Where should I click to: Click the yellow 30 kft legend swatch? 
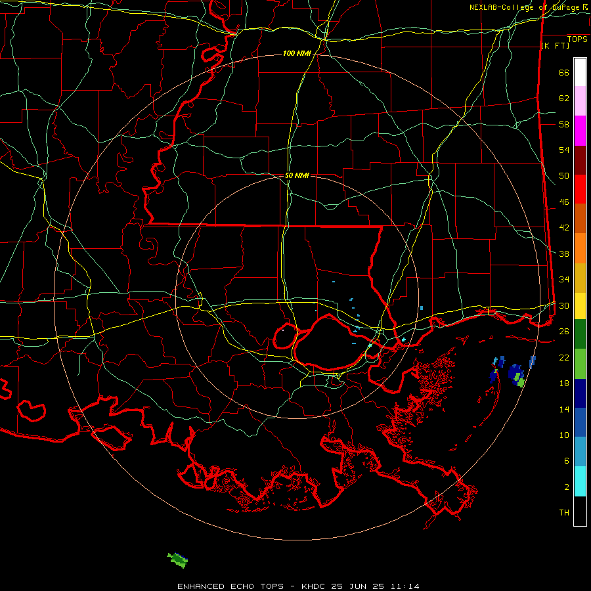[x=580, y=306]
